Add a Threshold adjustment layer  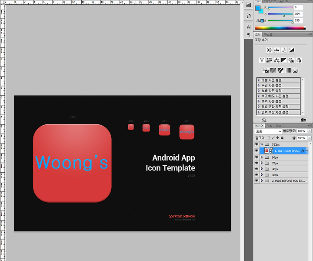pyautogui.click(x=280, y=70)
